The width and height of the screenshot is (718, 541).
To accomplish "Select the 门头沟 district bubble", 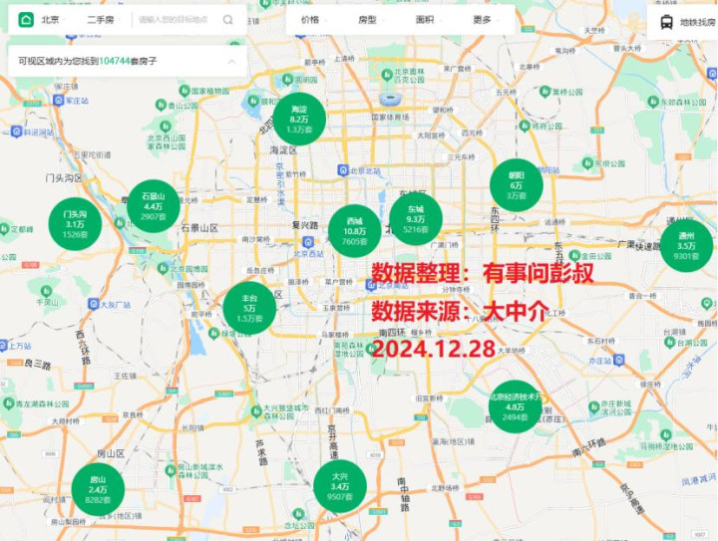I will pos(75,223).
